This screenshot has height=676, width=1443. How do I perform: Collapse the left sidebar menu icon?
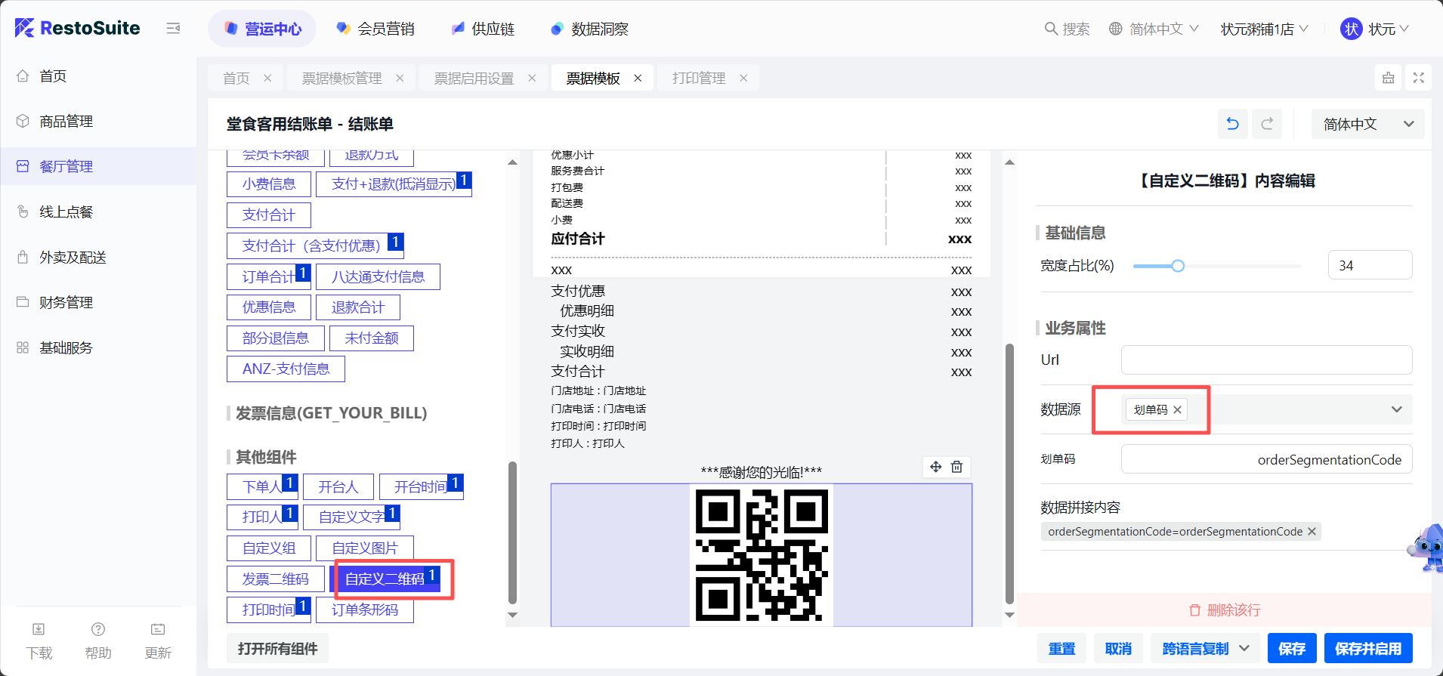tap(173, 29)
